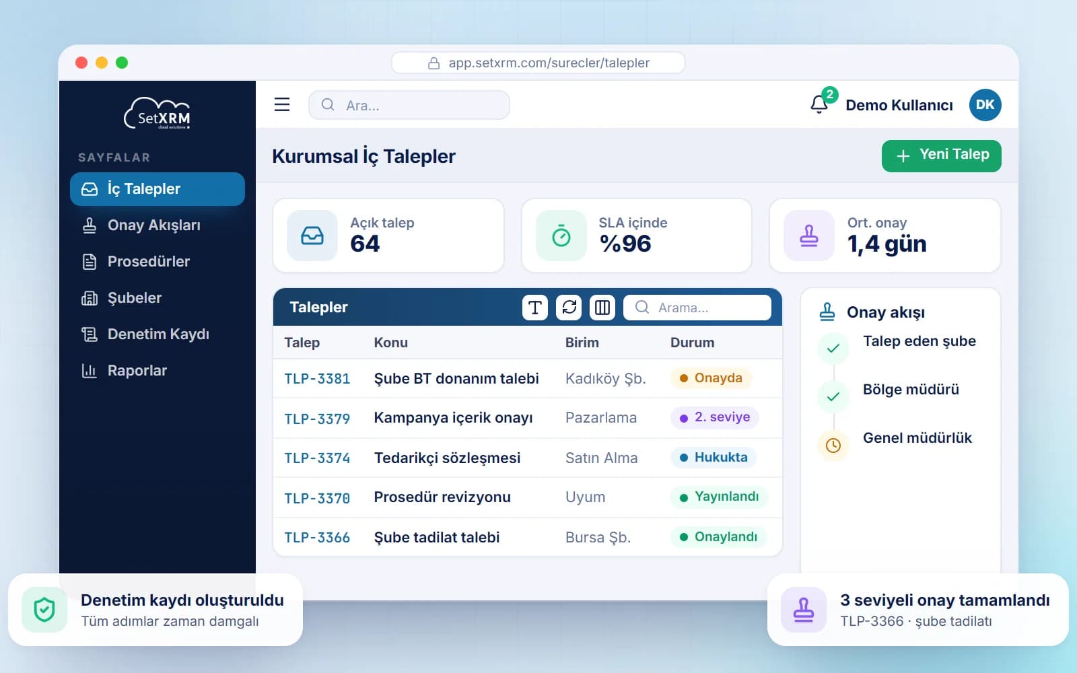
Task: Open the notifications bell
Action: 819,104
